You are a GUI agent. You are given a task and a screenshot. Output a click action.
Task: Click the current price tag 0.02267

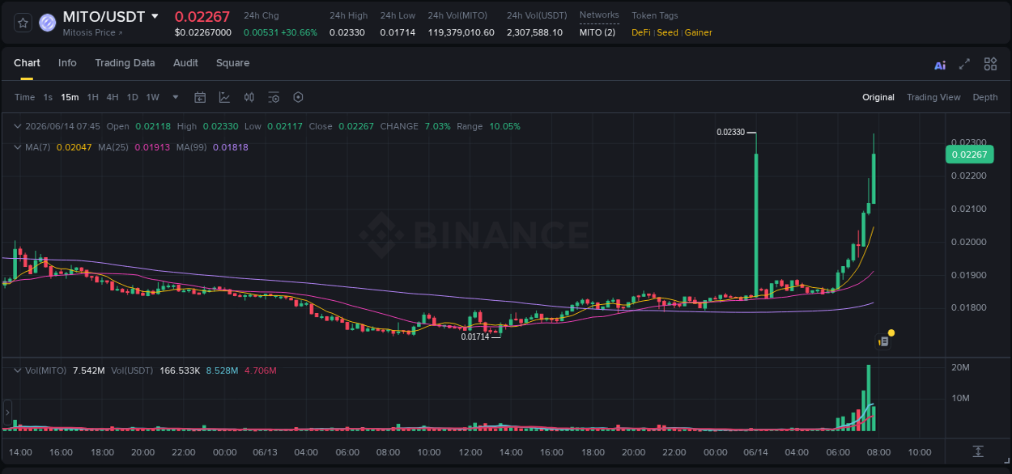tap(969, 154)
